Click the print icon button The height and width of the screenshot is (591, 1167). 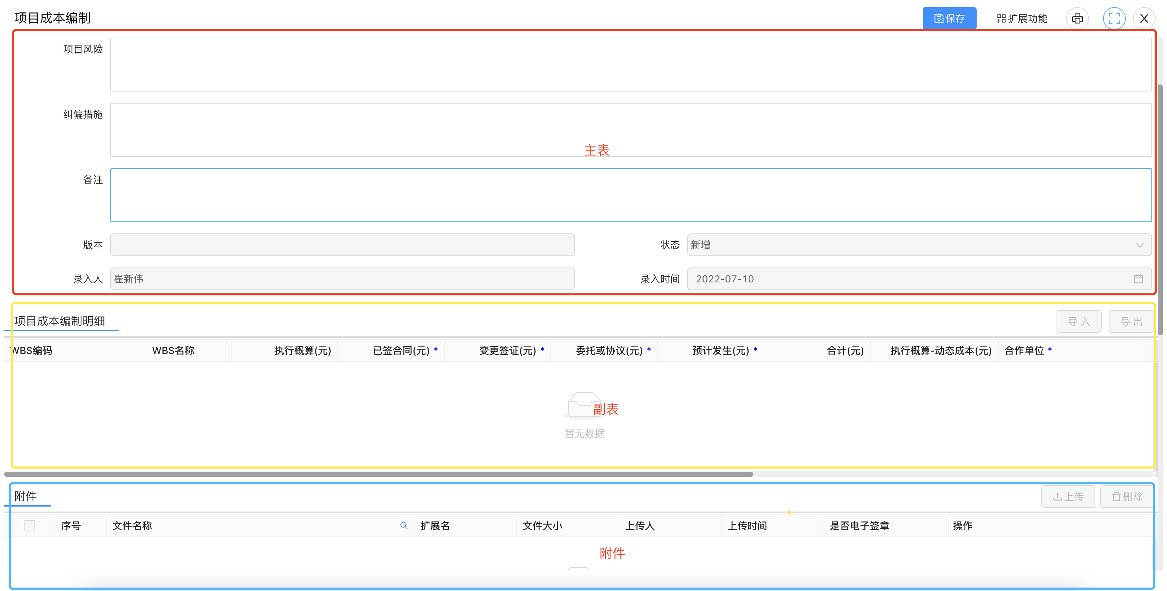[x=1077, y=18]
